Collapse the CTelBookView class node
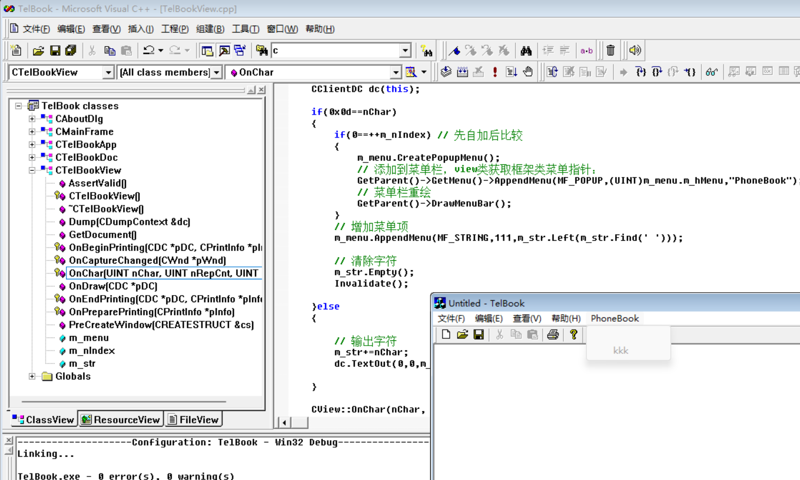Image resolution: width=800 pixels, height=480 pixels. pos(32,170)
